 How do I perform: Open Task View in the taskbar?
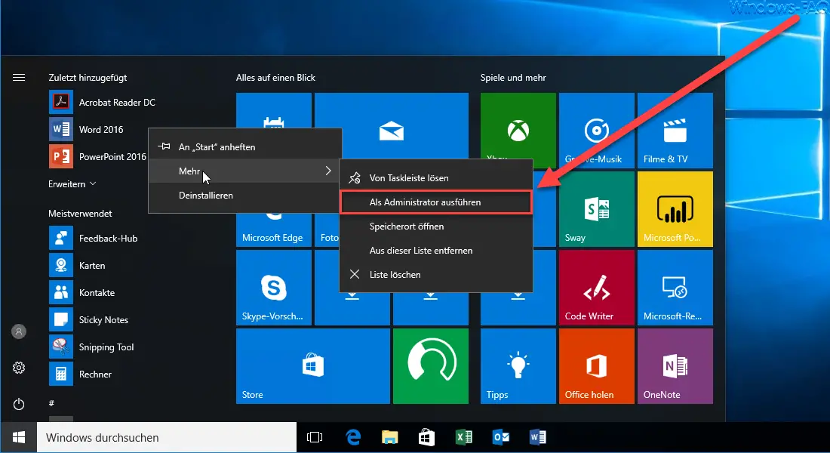315,438
